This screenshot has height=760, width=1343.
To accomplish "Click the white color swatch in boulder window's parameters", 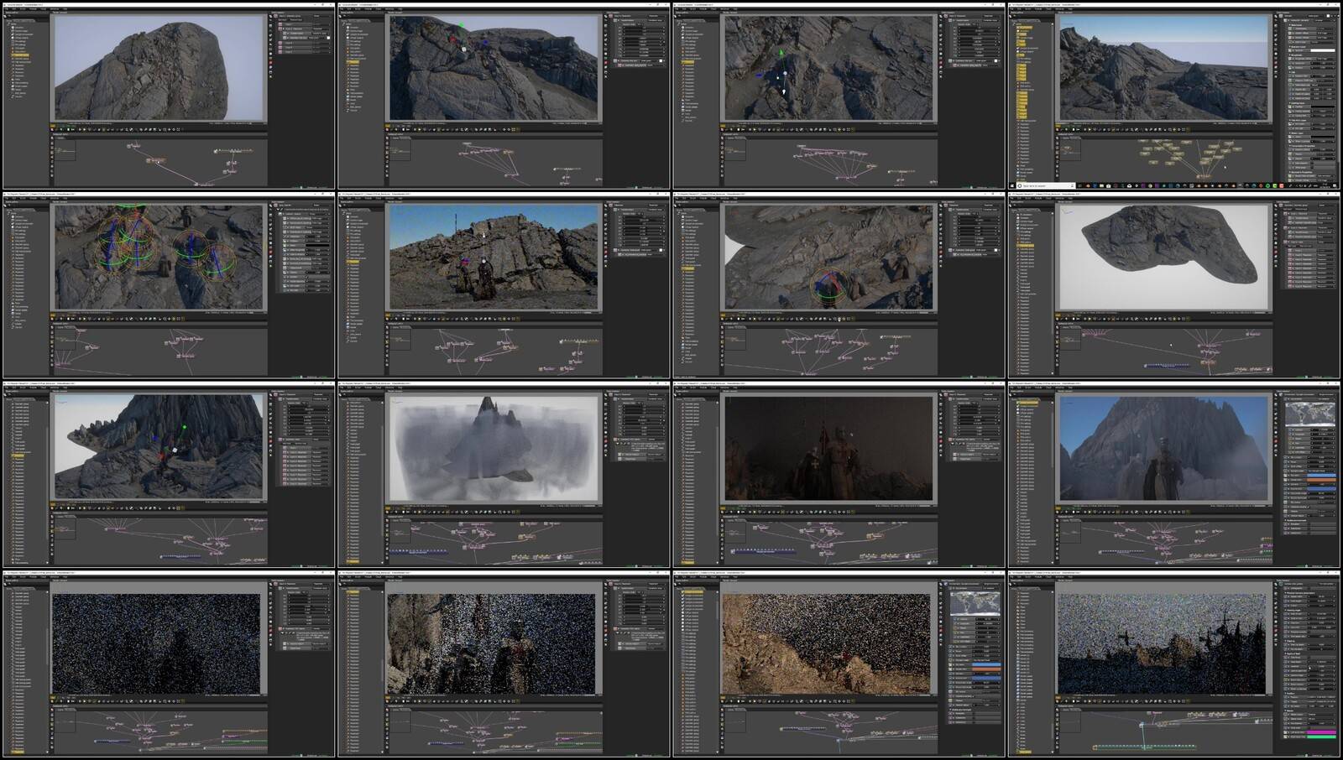I will coord(327,38).
